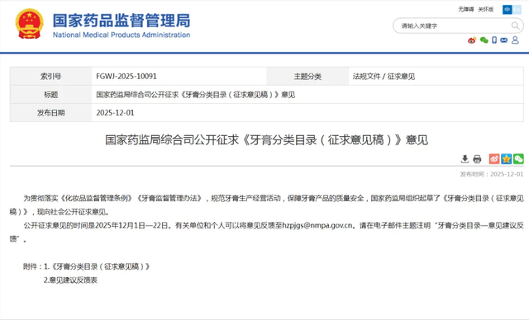The height and width of the screenshot is (320, 529).
Task: Click 关怀版 care version link
Action: tap(486, 9)
